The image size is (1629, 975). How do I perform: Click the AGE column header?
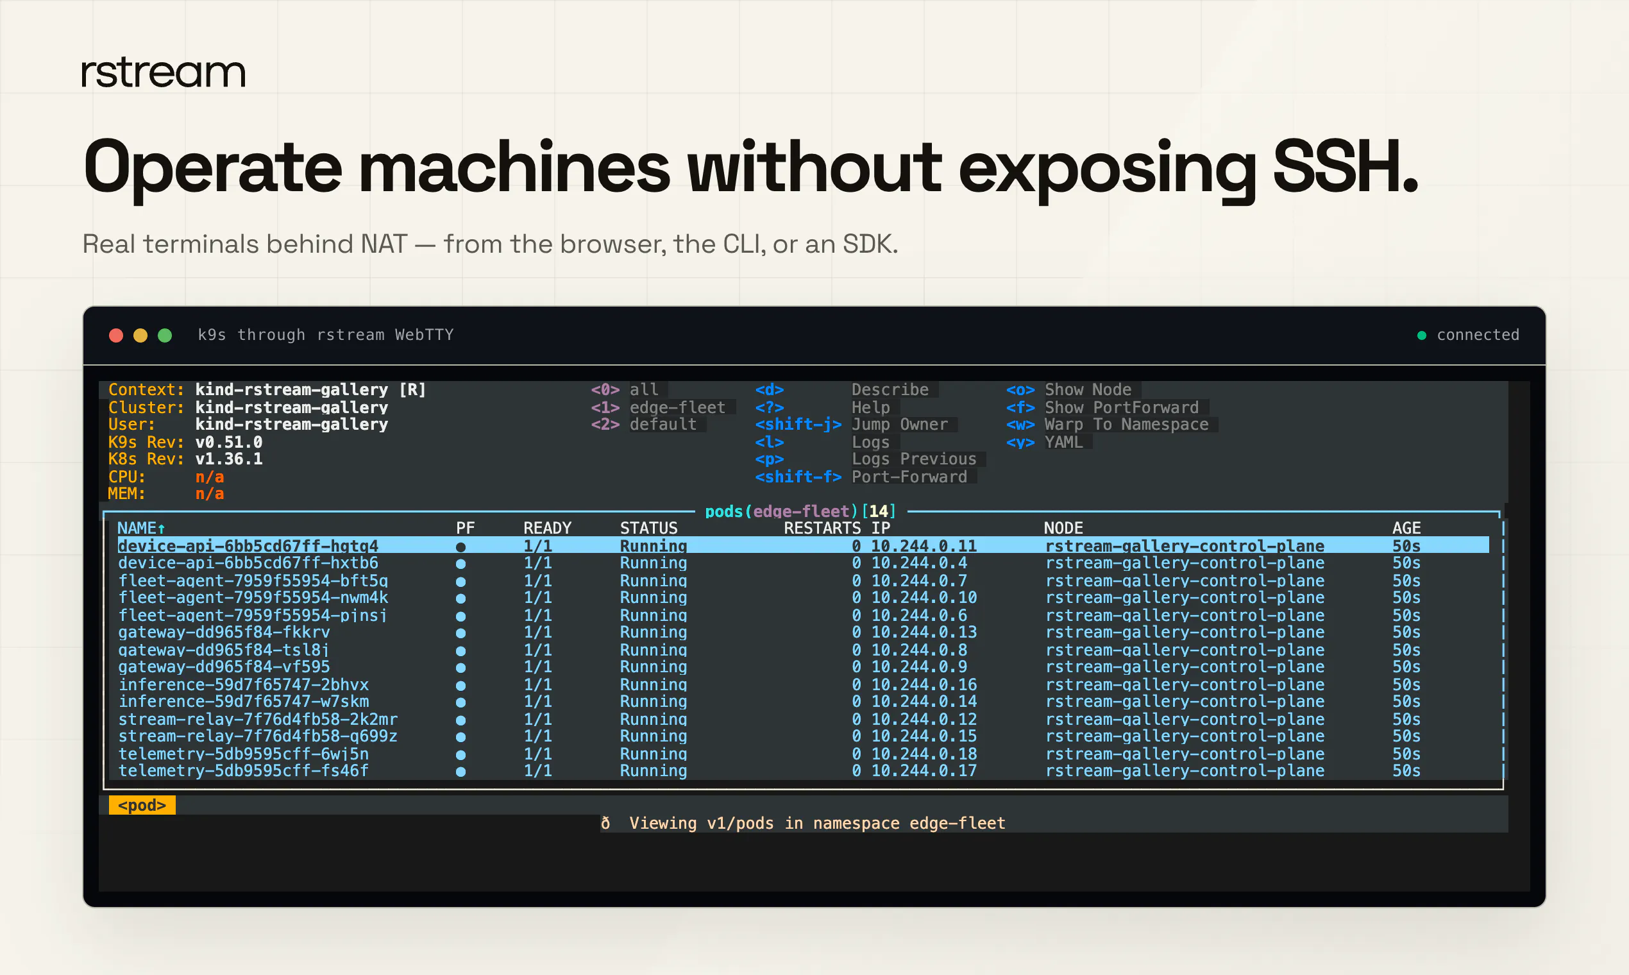click(1406, 529)
